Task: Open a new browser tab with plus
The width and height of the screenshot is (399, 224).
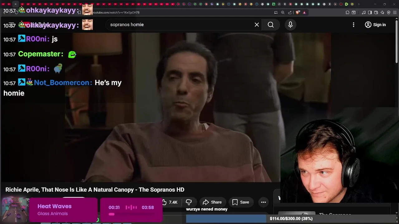Action: [359, 4]
